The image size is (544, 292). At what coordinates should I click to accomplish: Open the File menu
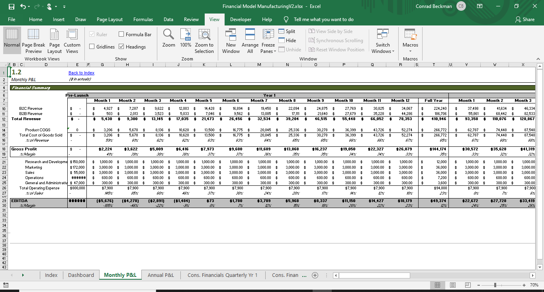pyautogui.click(x=12, y=19)
